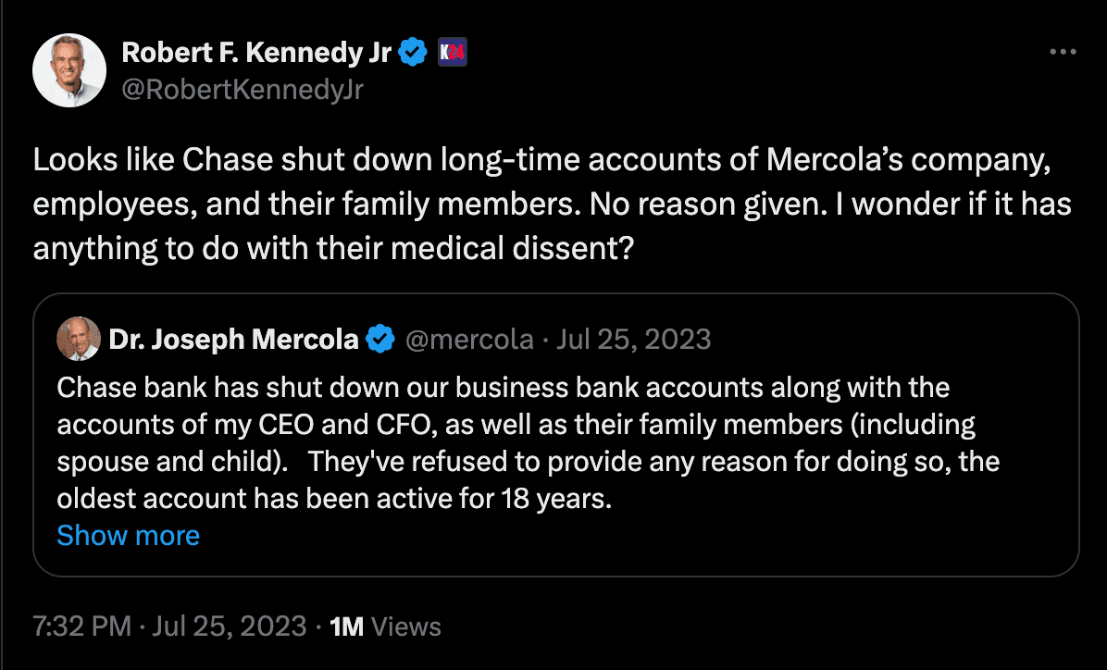1107x670 pixels.
Task: Click the Jul 25, 2023 date in footer
Action: [x=230, y=627]
